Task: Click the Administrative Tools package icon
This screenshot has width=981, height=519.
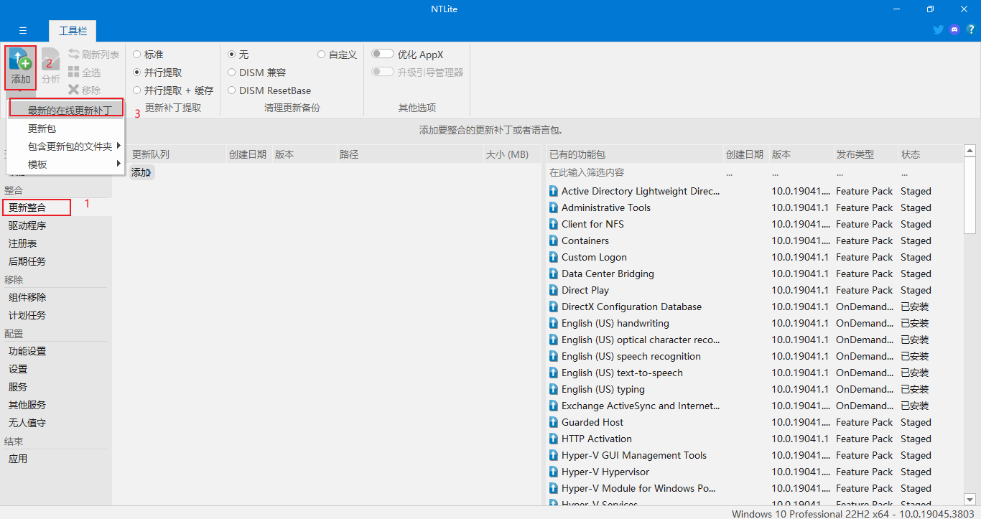Action: [x=554, y=207]
